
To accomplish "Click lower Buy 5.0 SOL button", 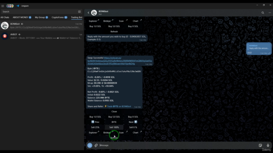I will (114, 117).
